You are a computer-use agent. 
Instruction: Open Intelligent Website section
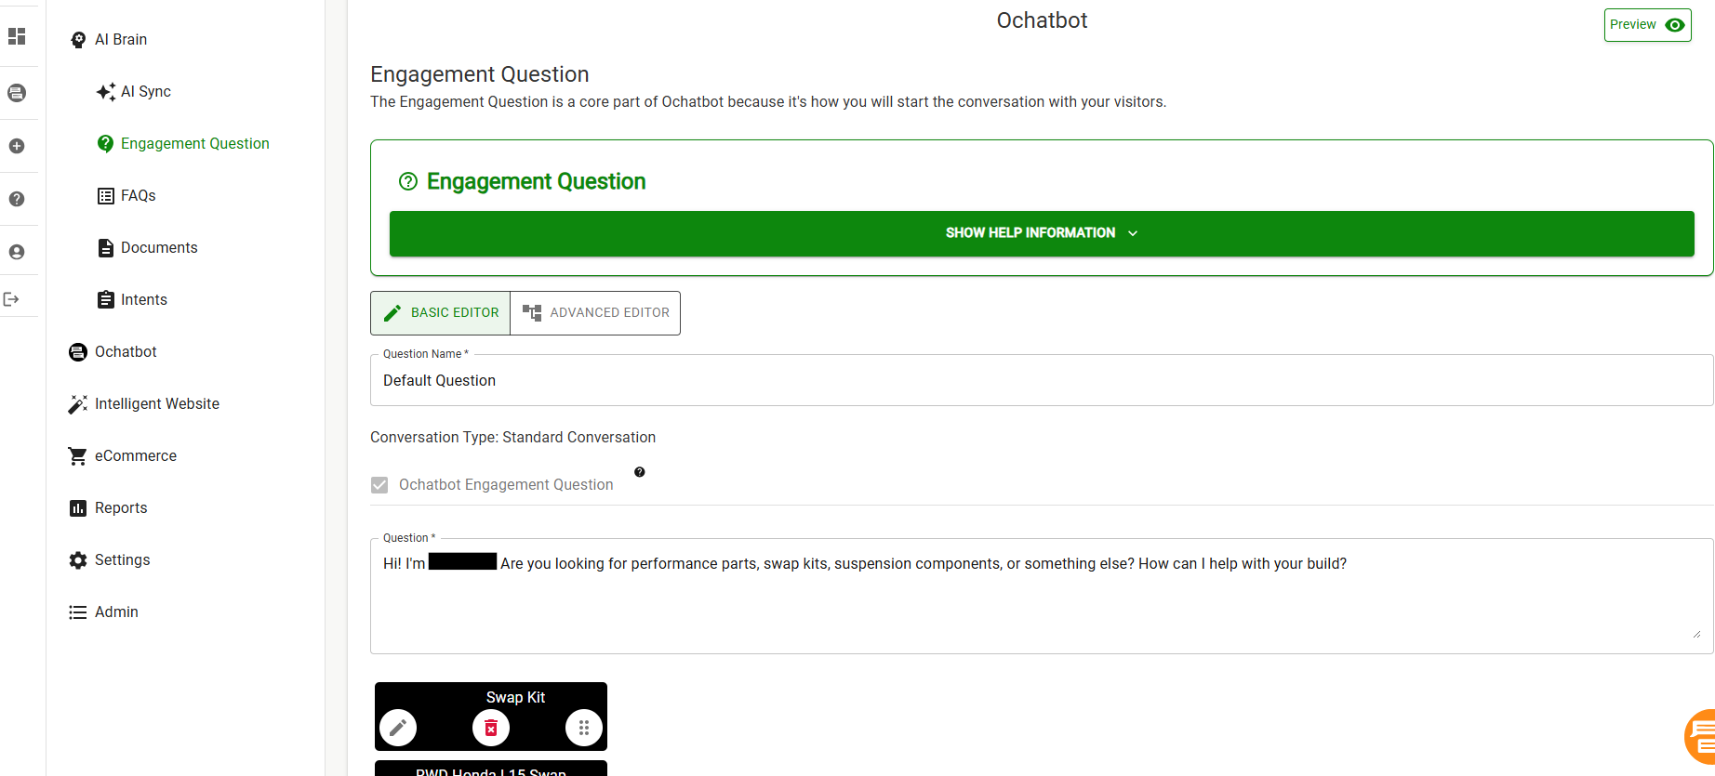[157, 404]
